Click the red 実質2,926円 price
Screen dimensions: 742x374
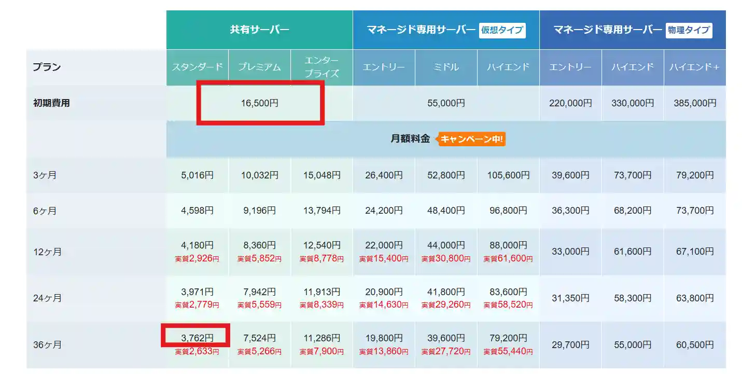pyautogui.click(x=197, y=258)
